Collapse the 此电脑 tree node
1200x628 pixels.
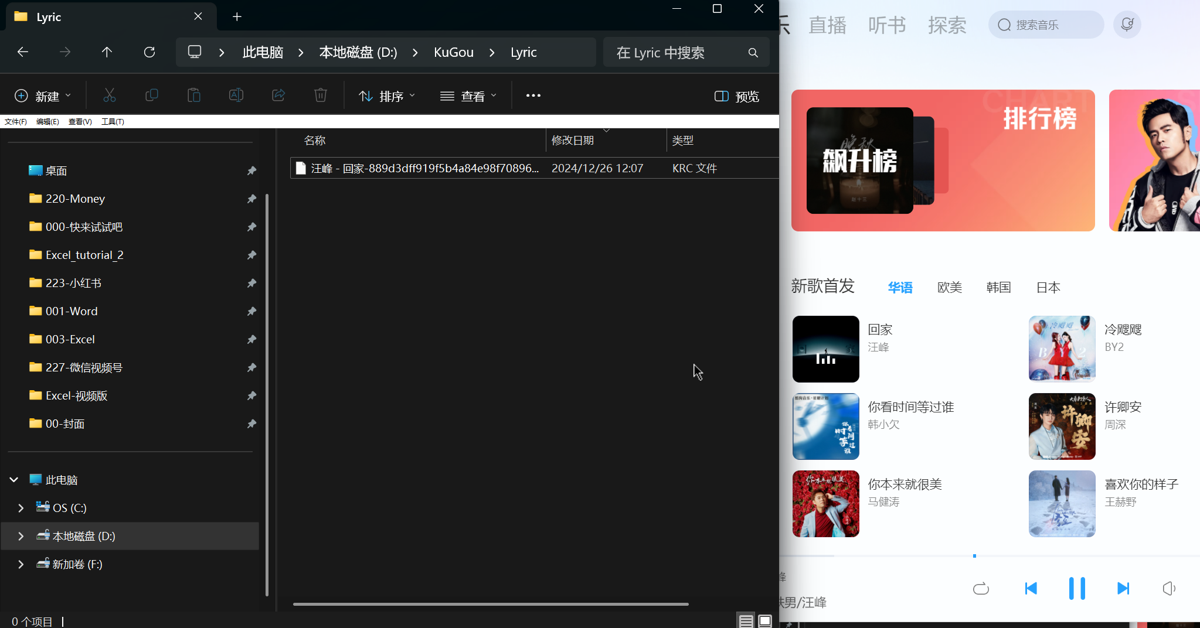(14, 480)
